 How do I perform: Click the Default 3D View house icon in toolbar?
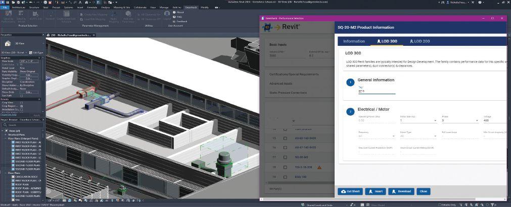point(86,3)
